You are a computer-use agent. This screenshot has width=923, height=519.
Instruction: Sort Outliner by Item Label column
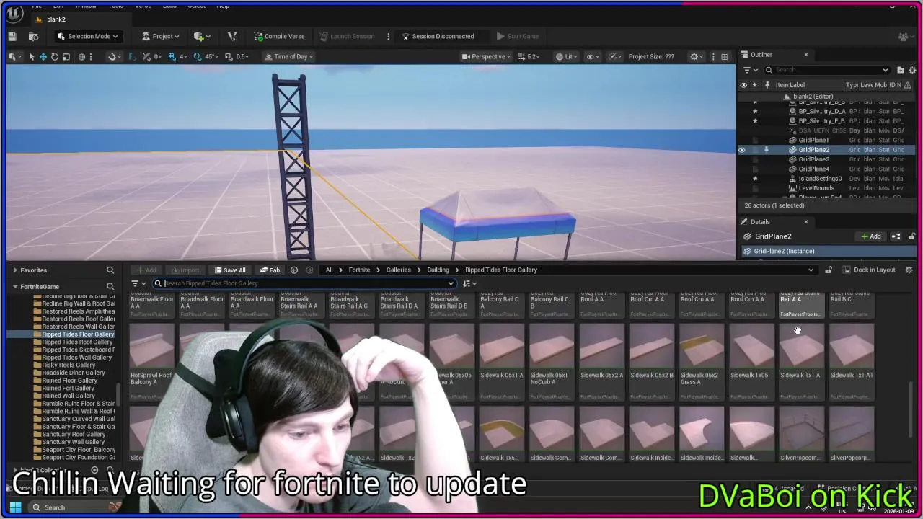790,85
